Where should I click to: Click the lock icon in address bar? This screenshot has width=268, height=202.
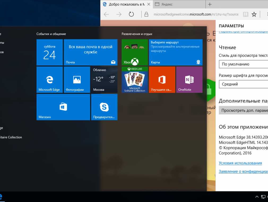coord(146,14)
